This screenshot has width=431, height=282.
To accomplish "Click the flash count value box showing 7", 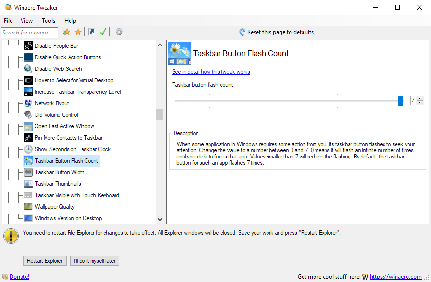I will [414, 101].
